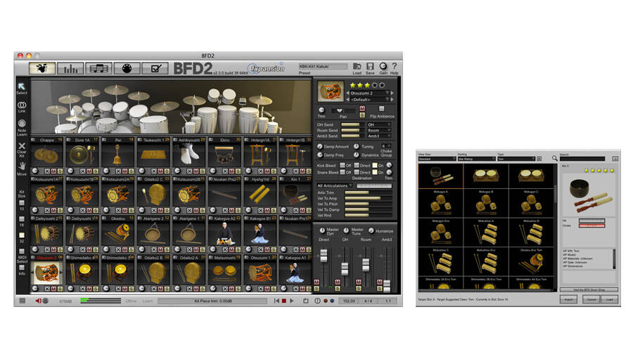Screen dimensions: 633x359
Task: Click the Save preset disk icon
Action: (x=370, y=67)
